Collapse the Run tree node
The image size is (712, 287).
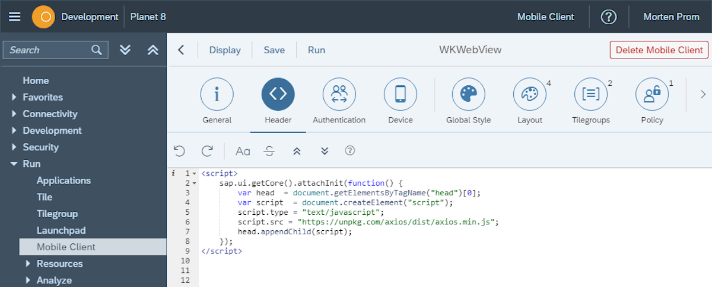pos(14,164)
